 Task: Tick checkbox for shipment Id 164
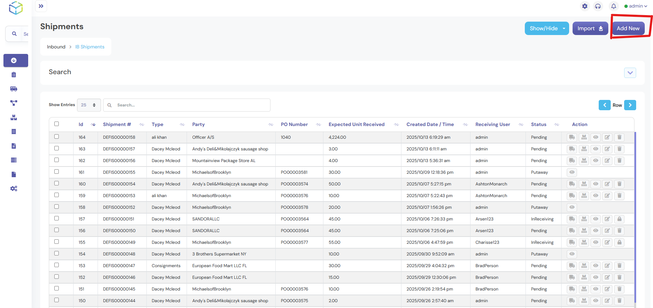pyautogui.click(x=57, y=137)
